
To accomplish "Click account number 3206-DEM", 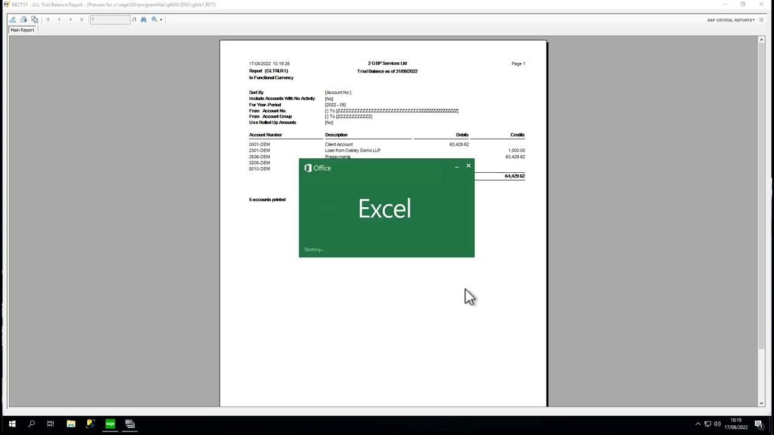I will point(259,163).
